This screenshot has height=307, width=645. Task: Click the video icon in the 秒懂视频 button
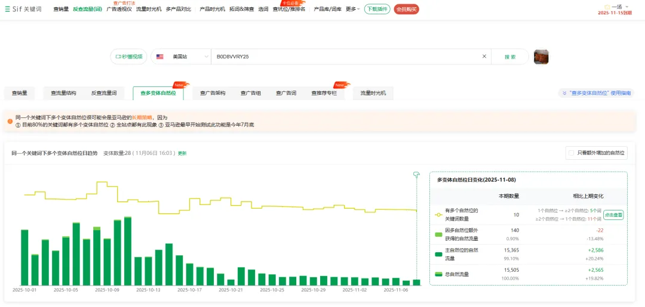pyautogui.click(x=118, y=57)
